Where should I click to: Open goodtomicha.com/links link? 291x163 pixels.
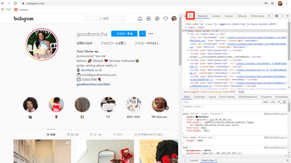93,84
